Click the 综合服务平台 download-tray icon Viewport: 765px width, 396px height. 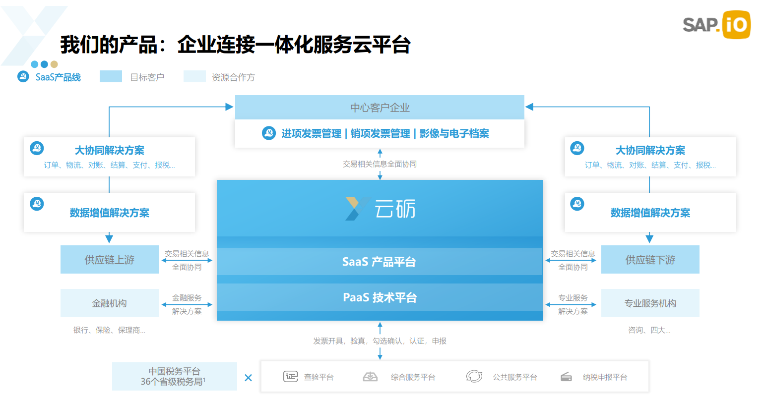(x=370, y=377)
